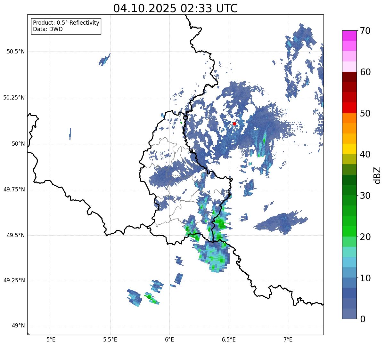Click the 6.5°E longitude label

coord(229,339)
